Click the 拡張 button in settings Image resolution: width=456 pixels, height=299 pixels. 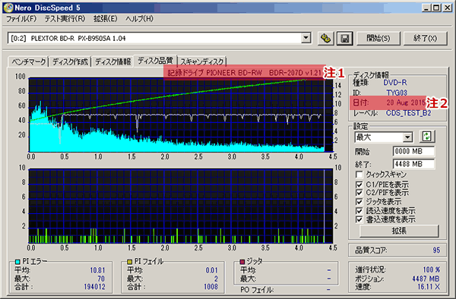(x=399, y=231)
